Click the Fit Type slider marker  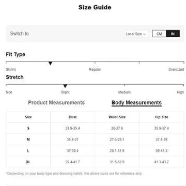point(50,64)
